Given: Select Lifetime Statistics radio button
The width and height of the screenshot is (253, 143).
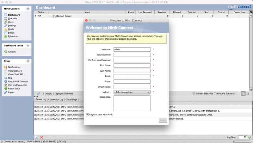Looking at the screenshot, I should 215,94.
